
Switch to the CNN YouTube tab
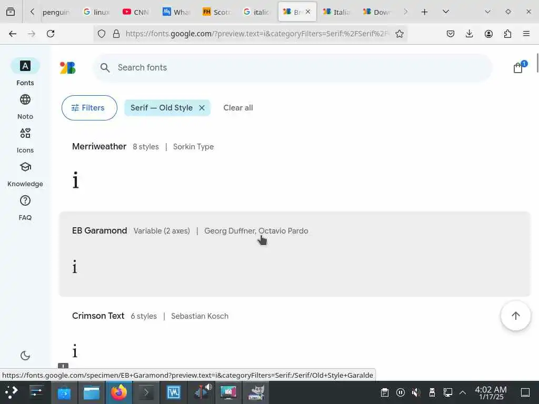click(136, 12)
